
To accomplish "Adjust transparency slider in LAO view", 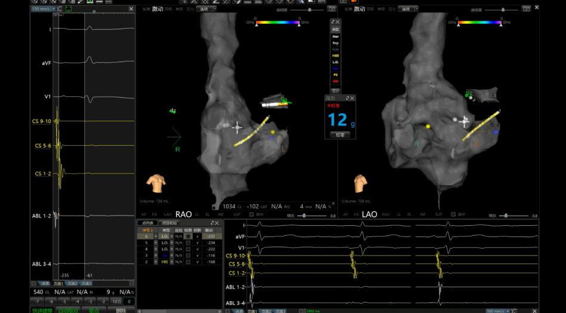I will 503,10.
